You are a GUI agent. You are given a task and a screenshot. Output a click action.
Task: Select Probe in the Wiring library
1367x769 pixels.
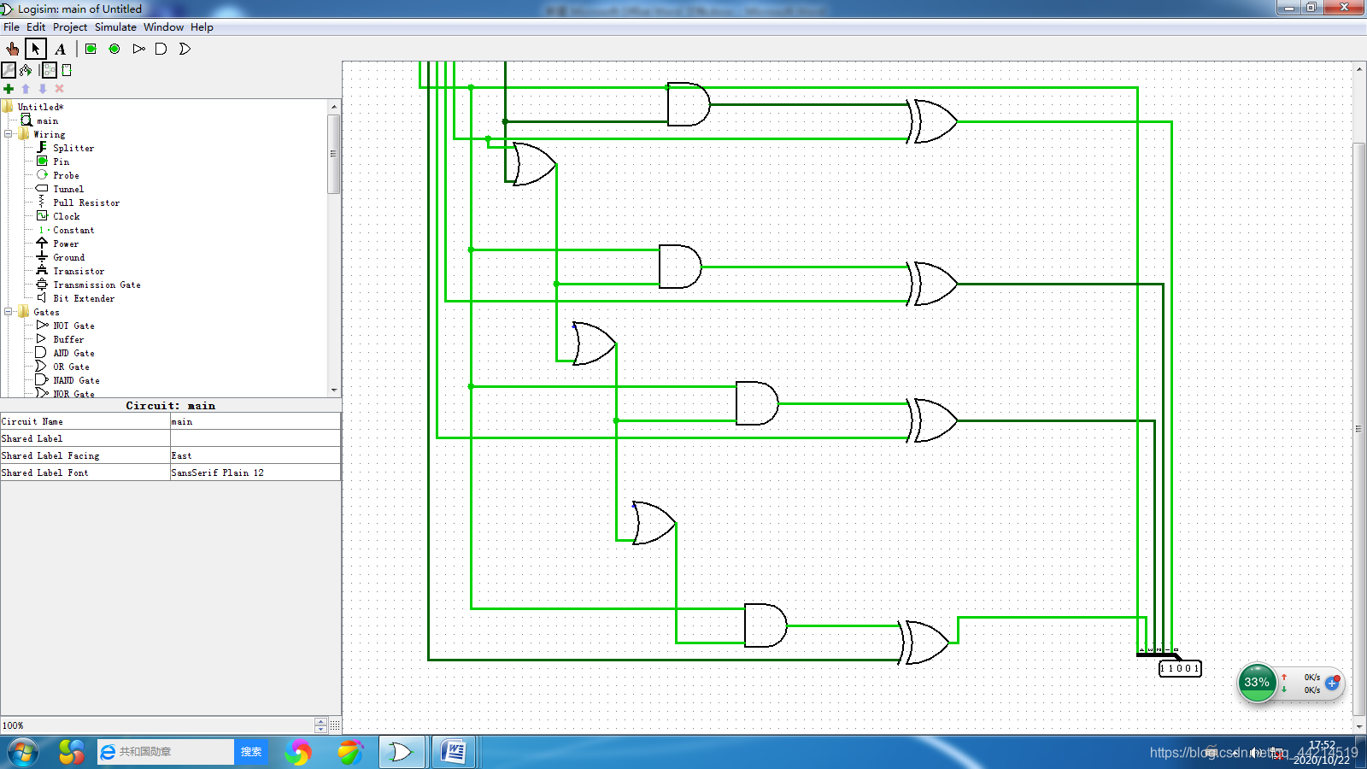pos(66,175)
